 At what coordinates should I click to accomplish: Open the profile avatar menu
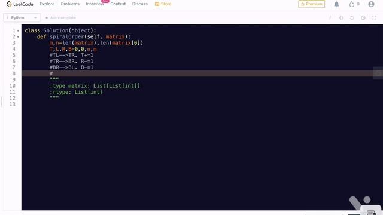pyautogui.click(x=371, y=4)
